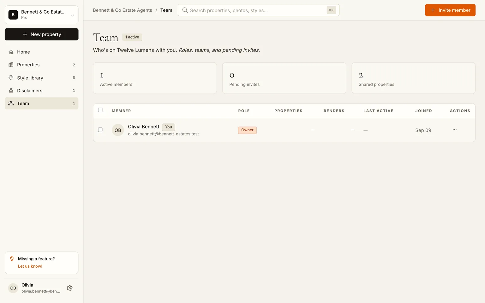Click the Properties building icon
The width and height of the screenshot is (485, 303).
pyautogui.click(x=11, y=65)
